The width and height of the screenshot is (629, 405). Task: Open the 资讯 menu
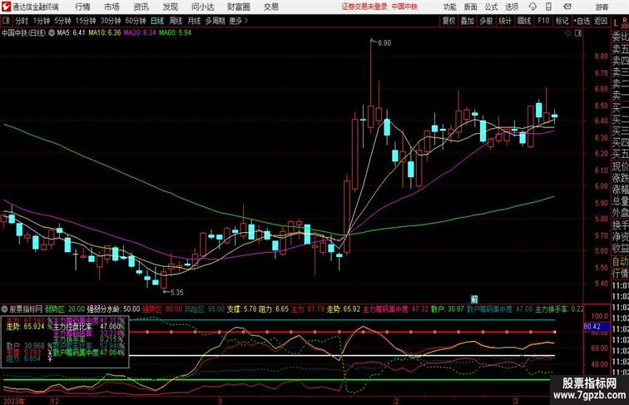pos(141,7)
